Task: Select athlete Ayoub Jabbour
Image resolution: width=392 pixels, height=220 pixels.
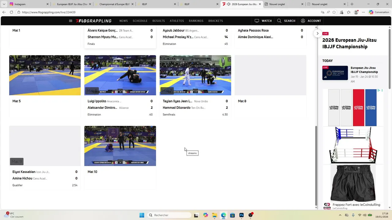Action: 174,31
